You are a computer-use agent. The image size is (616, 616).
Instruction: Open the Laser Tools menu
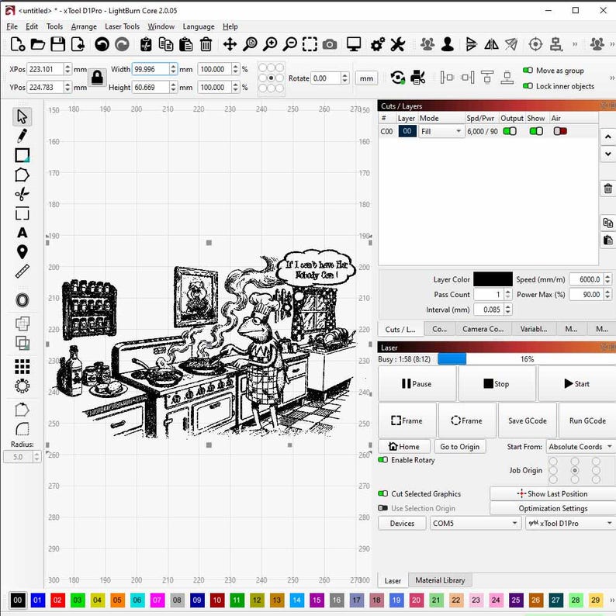pos(122,26)
